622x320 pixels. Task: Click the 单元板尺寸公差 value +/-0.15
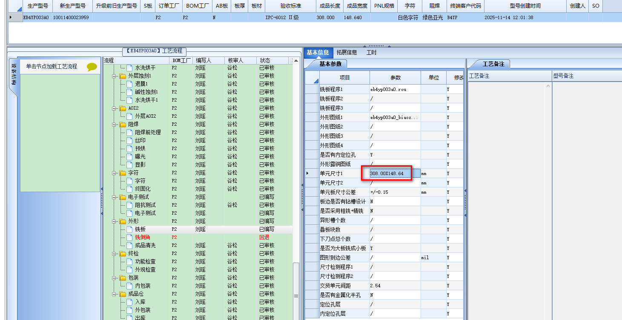pos(395,192)
